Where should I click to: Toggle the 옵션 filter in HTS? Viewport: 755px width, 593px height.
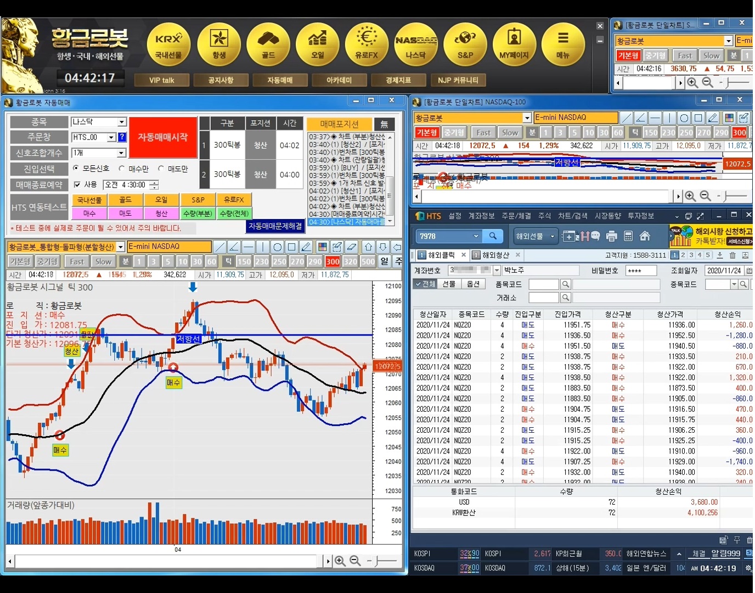pos(473,284)
